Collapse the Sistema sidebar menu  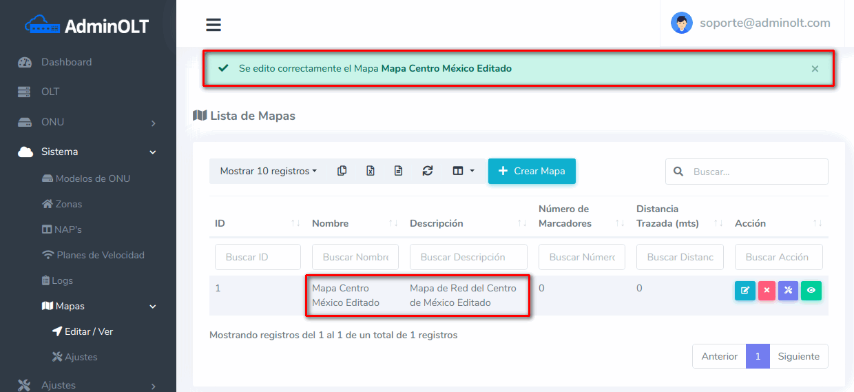(87, 152)
